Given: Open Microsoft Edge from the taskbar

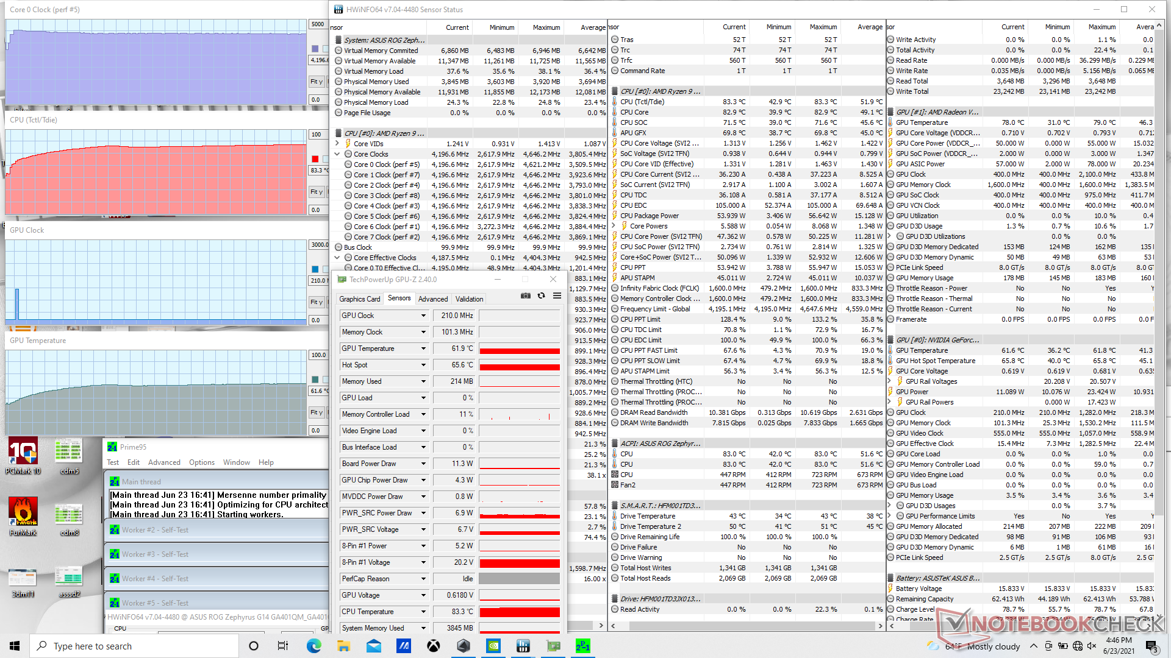Looking at the screenshot, I should (x=313, y=646).
